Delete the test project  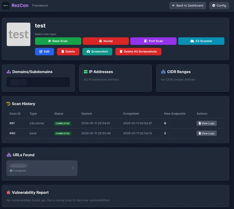pyautogui.click(x=68, y=52)
